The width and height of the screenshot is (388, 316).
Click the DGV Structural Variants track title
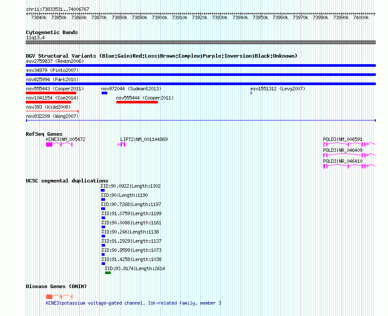(161, 56)
